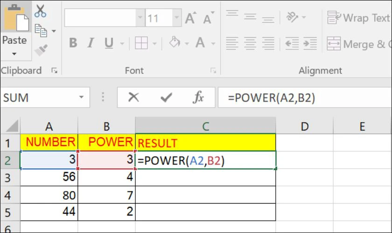Cancel the formula entry with X
The width and height of the screenshot is (392, 233).
[x=133, y=97]
